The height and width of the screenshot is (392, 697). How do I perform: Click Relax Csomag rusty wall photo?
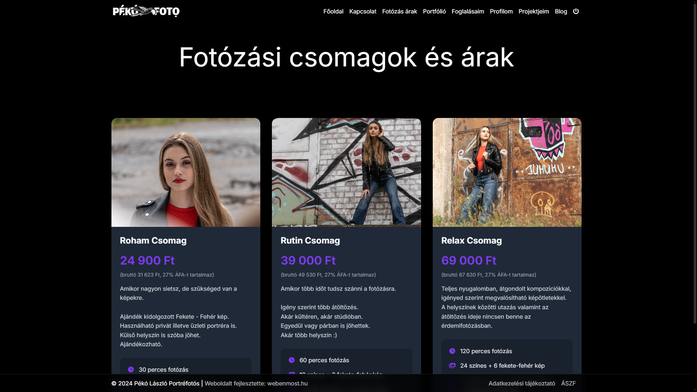(507, 172)
